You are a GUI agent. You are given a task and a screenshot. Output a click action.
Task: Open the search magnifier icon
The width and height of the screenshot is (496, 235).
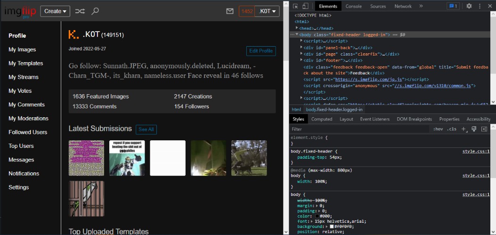coord(95,11)
